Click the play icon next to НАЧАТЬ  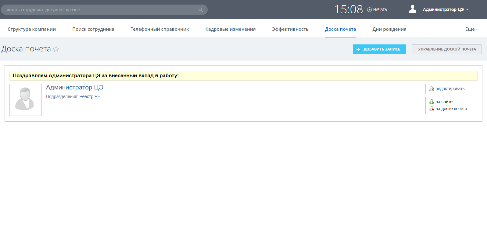tap(369, 10)
